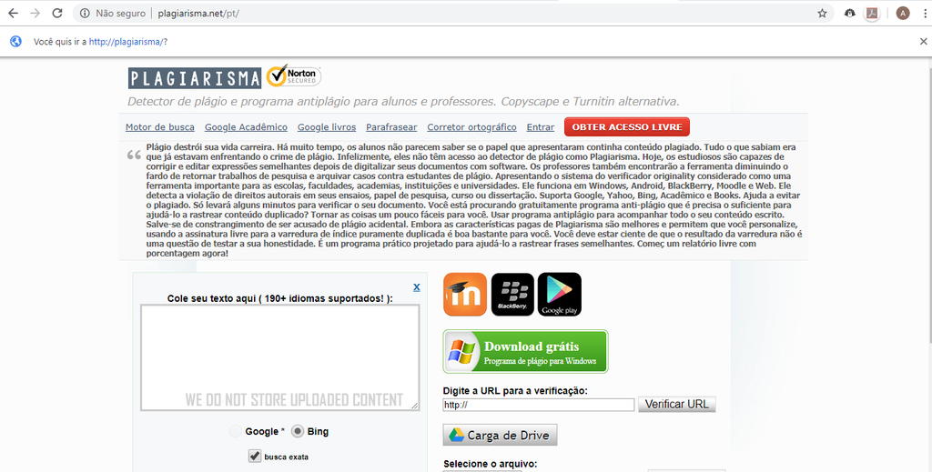
Task: Open the Google Acadêmico link
Action: pos(246,127)
